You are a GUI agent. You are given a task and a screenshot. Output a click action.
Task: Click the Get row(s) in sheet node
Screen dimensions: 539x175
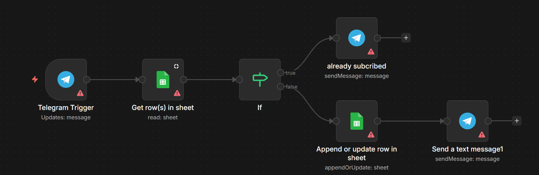pyautogui.click(x=163, y=80)
